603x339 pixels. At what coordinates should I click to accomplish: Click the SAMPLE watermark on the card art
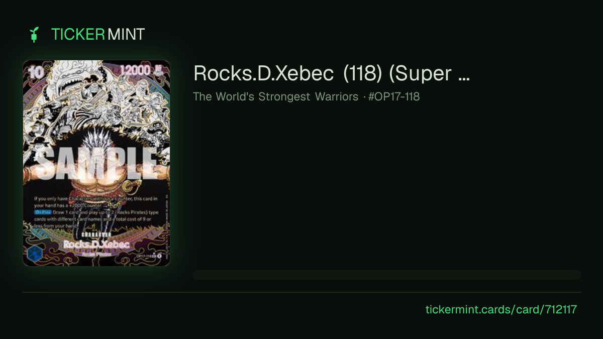[96, 163]
